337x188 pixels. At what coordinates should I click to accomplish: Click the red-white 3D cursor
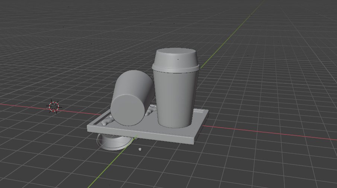pyautogui.click(x=54, y=107)
